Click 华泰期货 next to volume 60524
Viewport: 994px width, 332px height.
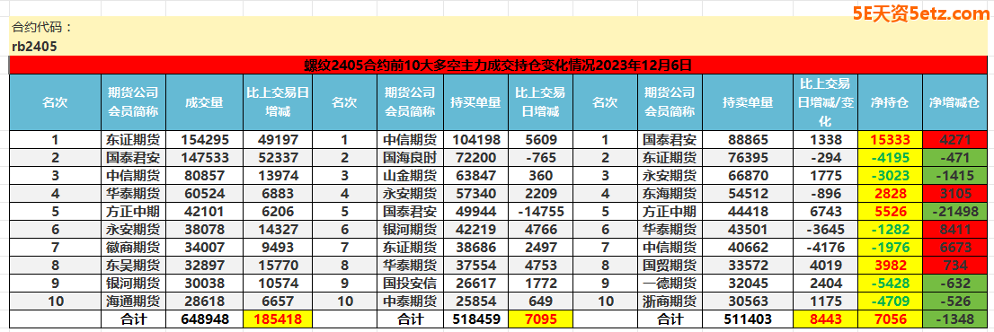tap(134, 194)
